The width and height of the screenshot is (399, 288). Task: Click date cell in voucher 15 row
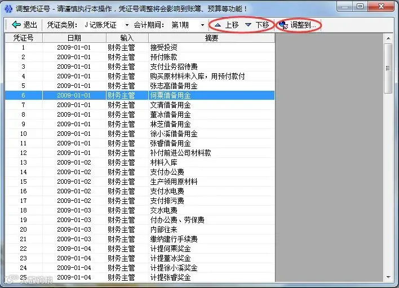pos(74,181)
